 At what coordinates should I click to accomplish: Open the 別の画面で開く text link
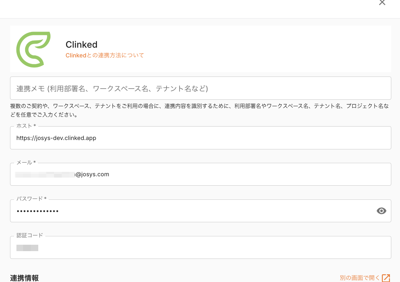point(360,278)
